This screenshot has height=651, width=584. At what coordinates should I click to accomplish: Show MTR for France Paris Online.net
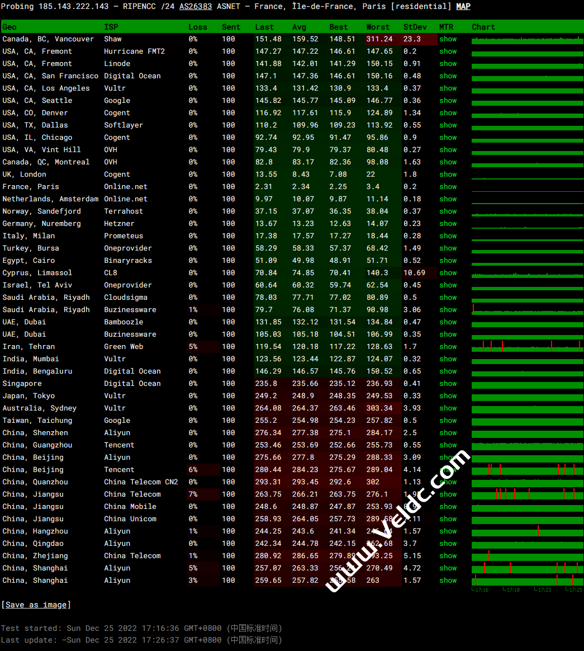point(448,187)
